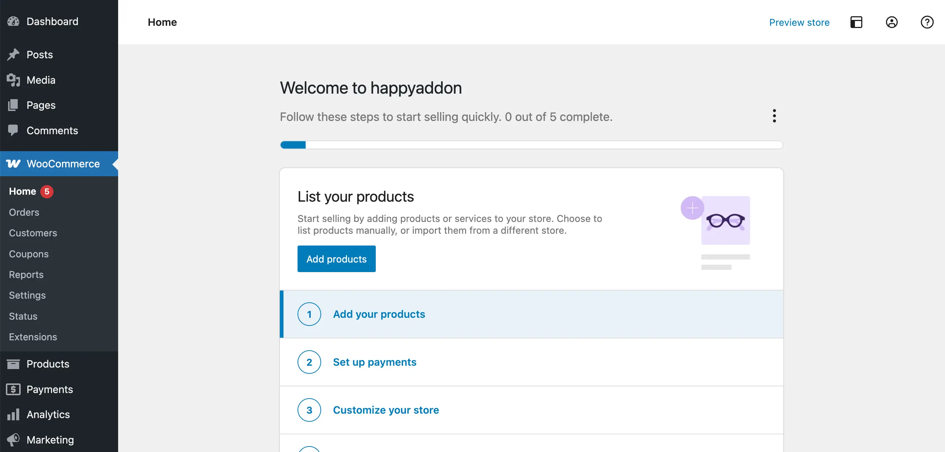Screen dimensions: 945x452
Task: Go to WooCommerce Home submenu
Action: (x=23, y=191)
